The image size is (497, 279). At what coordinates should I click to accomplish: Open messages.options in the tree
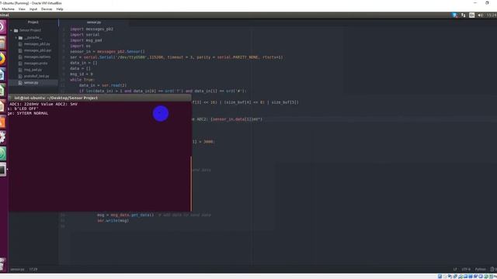37,57
